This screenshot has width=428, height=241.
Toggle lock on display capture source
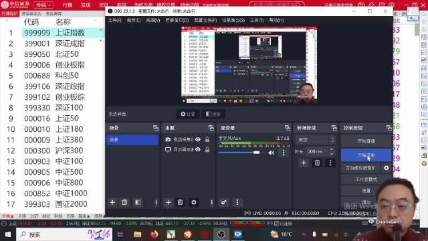[x=207, y=149]
